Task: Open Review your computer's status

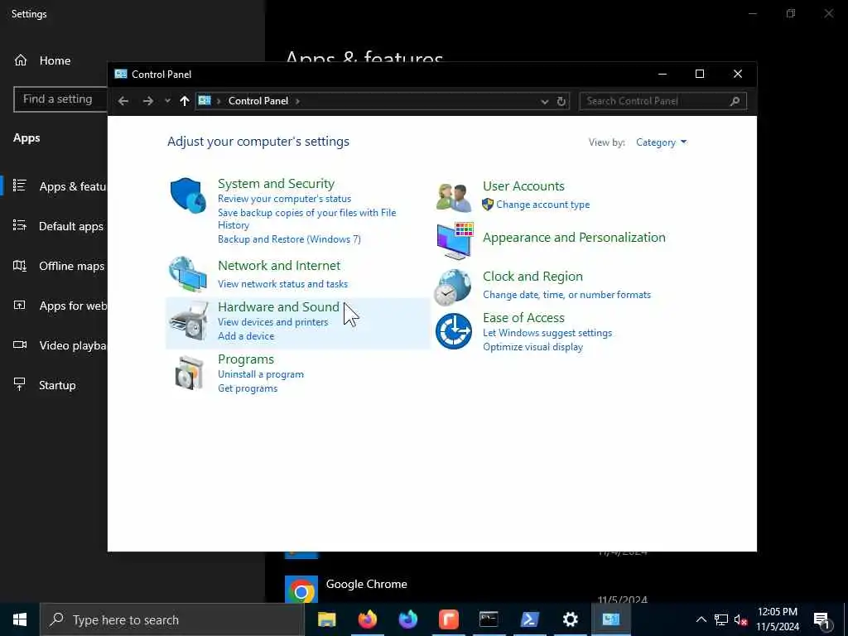Action: tap(285, 199)
